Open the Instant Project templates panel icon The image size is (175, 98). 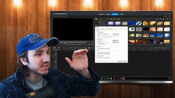coord(96,22)
